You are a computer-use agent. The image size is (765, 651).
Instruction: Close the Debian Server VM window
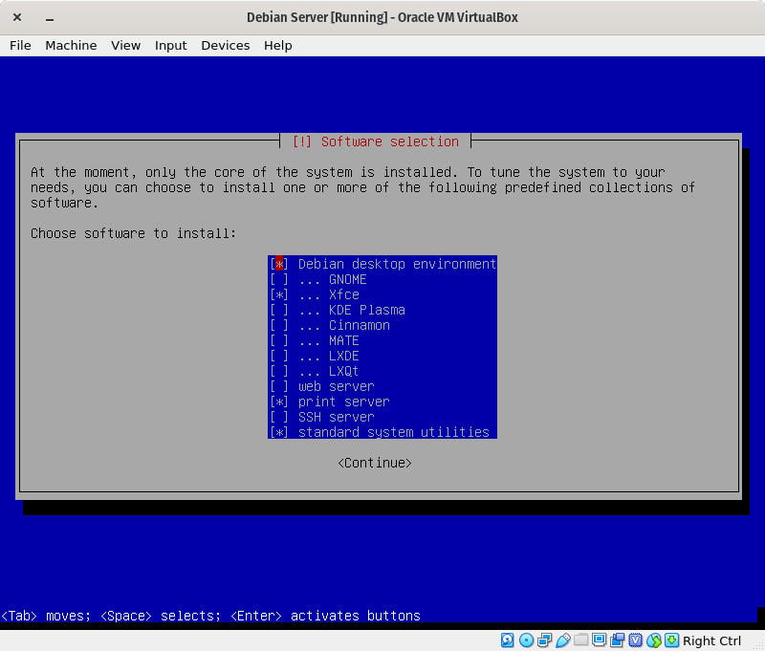pos(17,17)
